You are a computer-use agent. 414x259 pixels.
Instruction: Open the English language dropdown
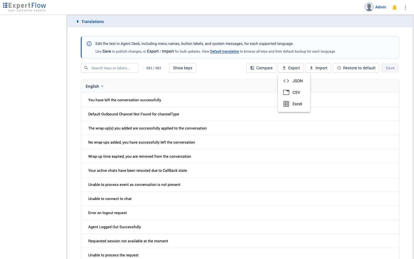pyautogui.click(x=95, y=86)
